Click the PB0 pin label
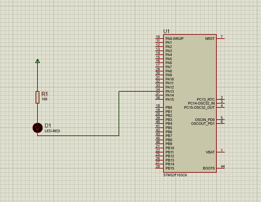Screen dimensions: 261x202 [x=169, y=107]
